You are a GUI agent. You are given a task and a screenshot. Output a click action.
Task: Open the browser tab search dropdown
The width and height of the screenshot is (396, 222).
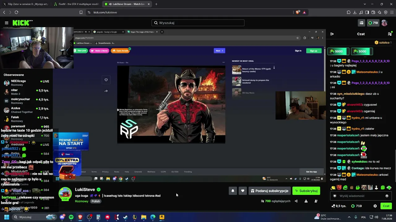point(365,4)
